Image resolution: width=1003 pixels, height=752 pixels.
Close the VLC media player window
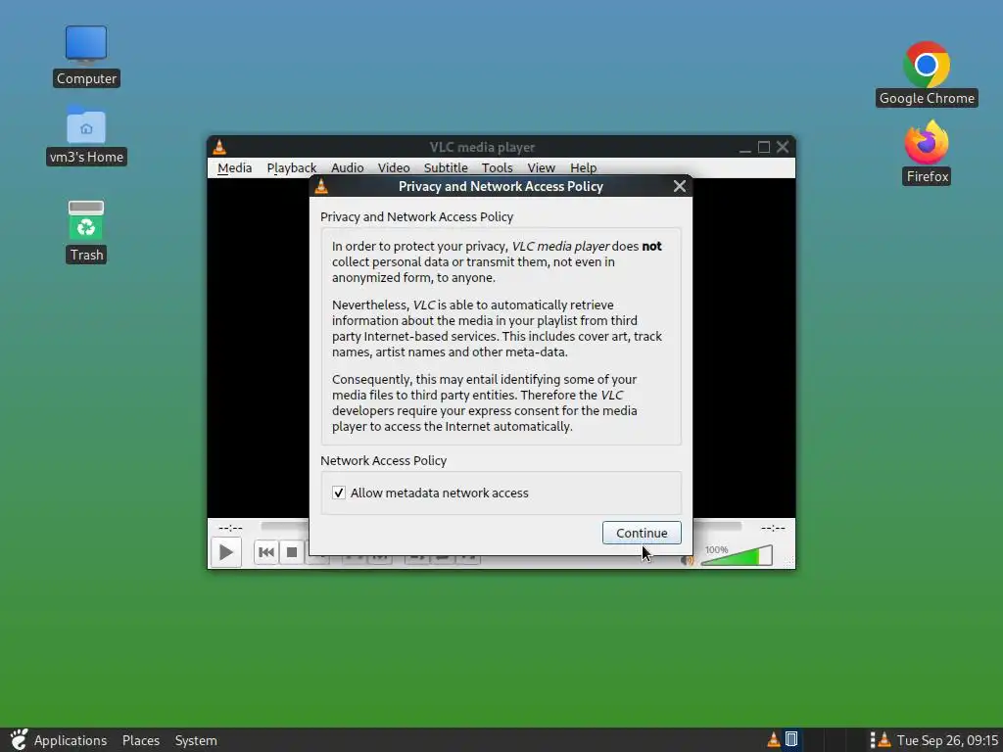783,147
